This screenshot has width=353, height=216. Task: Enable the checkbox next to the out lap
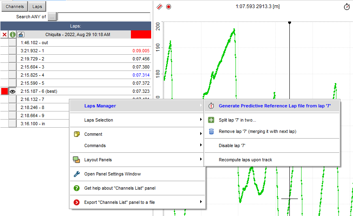point(13,43)
